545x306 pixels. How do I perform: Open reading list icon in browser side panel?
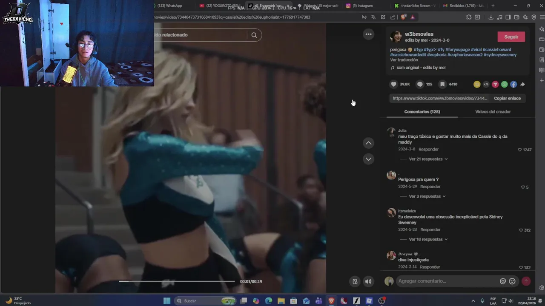(x=542, y=70)
